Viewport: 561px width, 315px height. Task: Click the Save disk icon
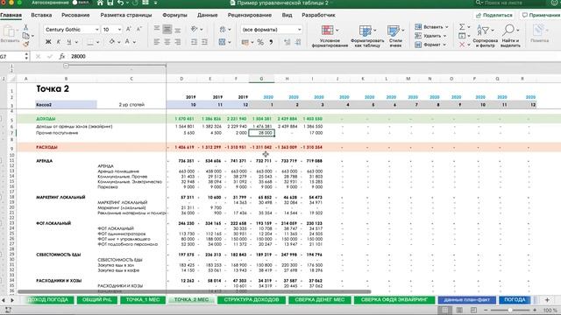(x=110, y=3)
